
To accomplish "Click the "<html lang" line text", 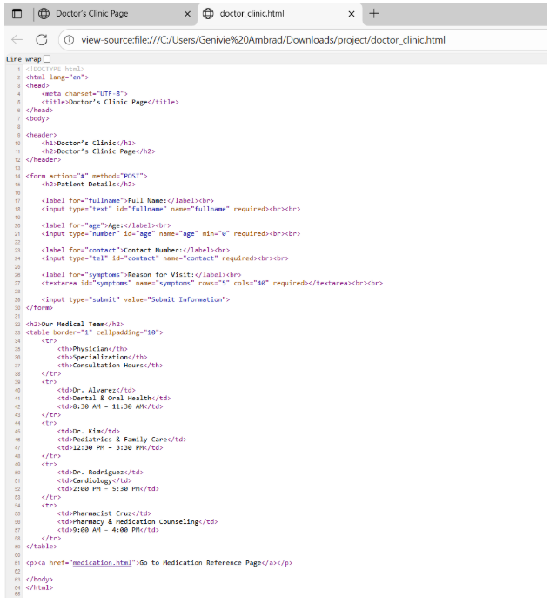I will pyautogui.click(x=57, y=77).
